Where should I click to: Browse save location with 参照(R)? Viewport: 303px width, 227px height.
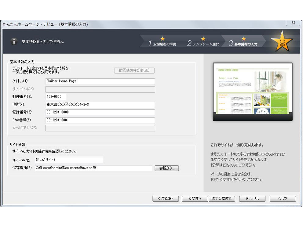(166, 168)
